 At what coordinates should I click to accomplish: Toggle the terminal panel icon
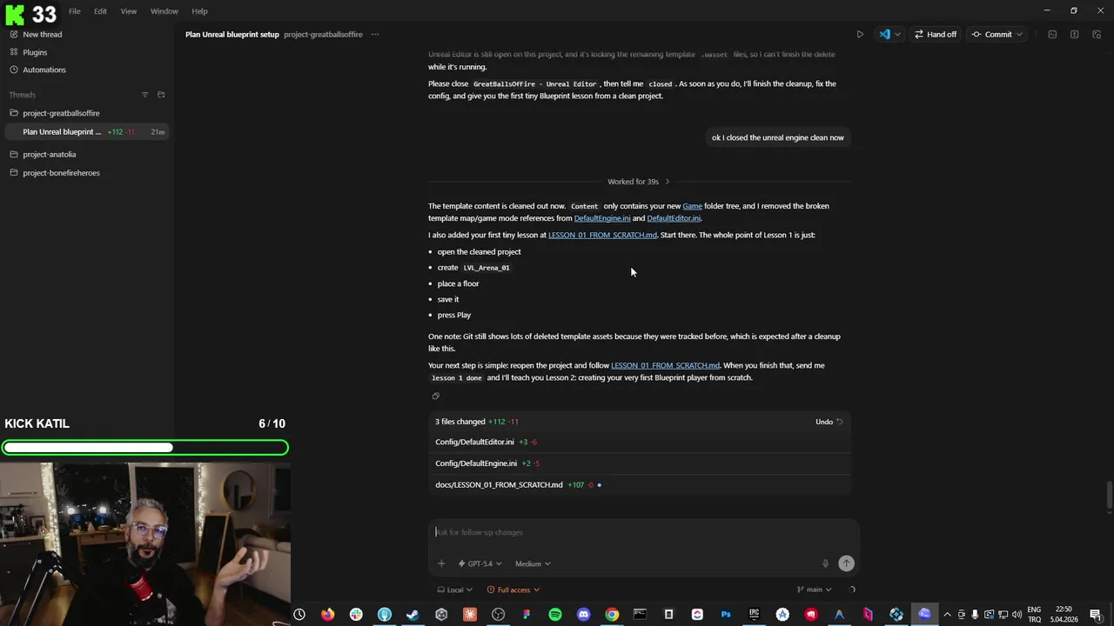[1052, 35]
